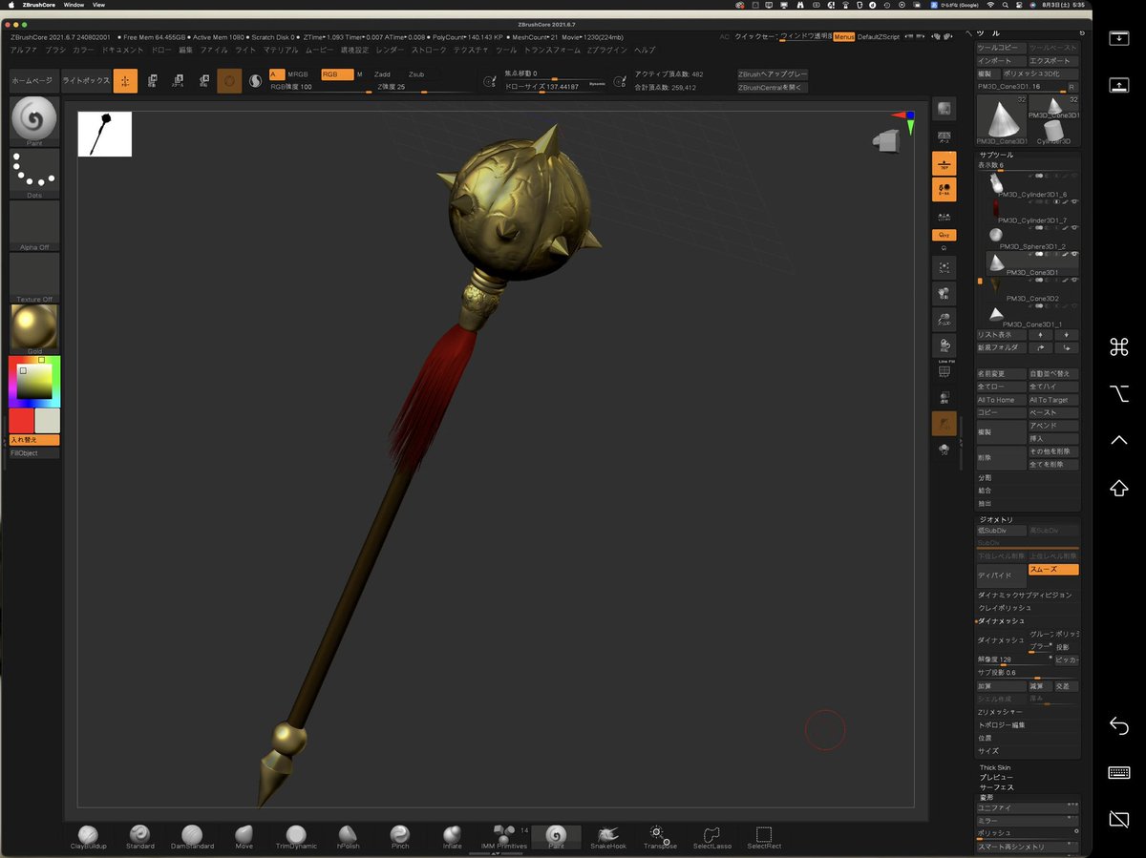Click the Scale mode icon in top shelf

[178, 81]
